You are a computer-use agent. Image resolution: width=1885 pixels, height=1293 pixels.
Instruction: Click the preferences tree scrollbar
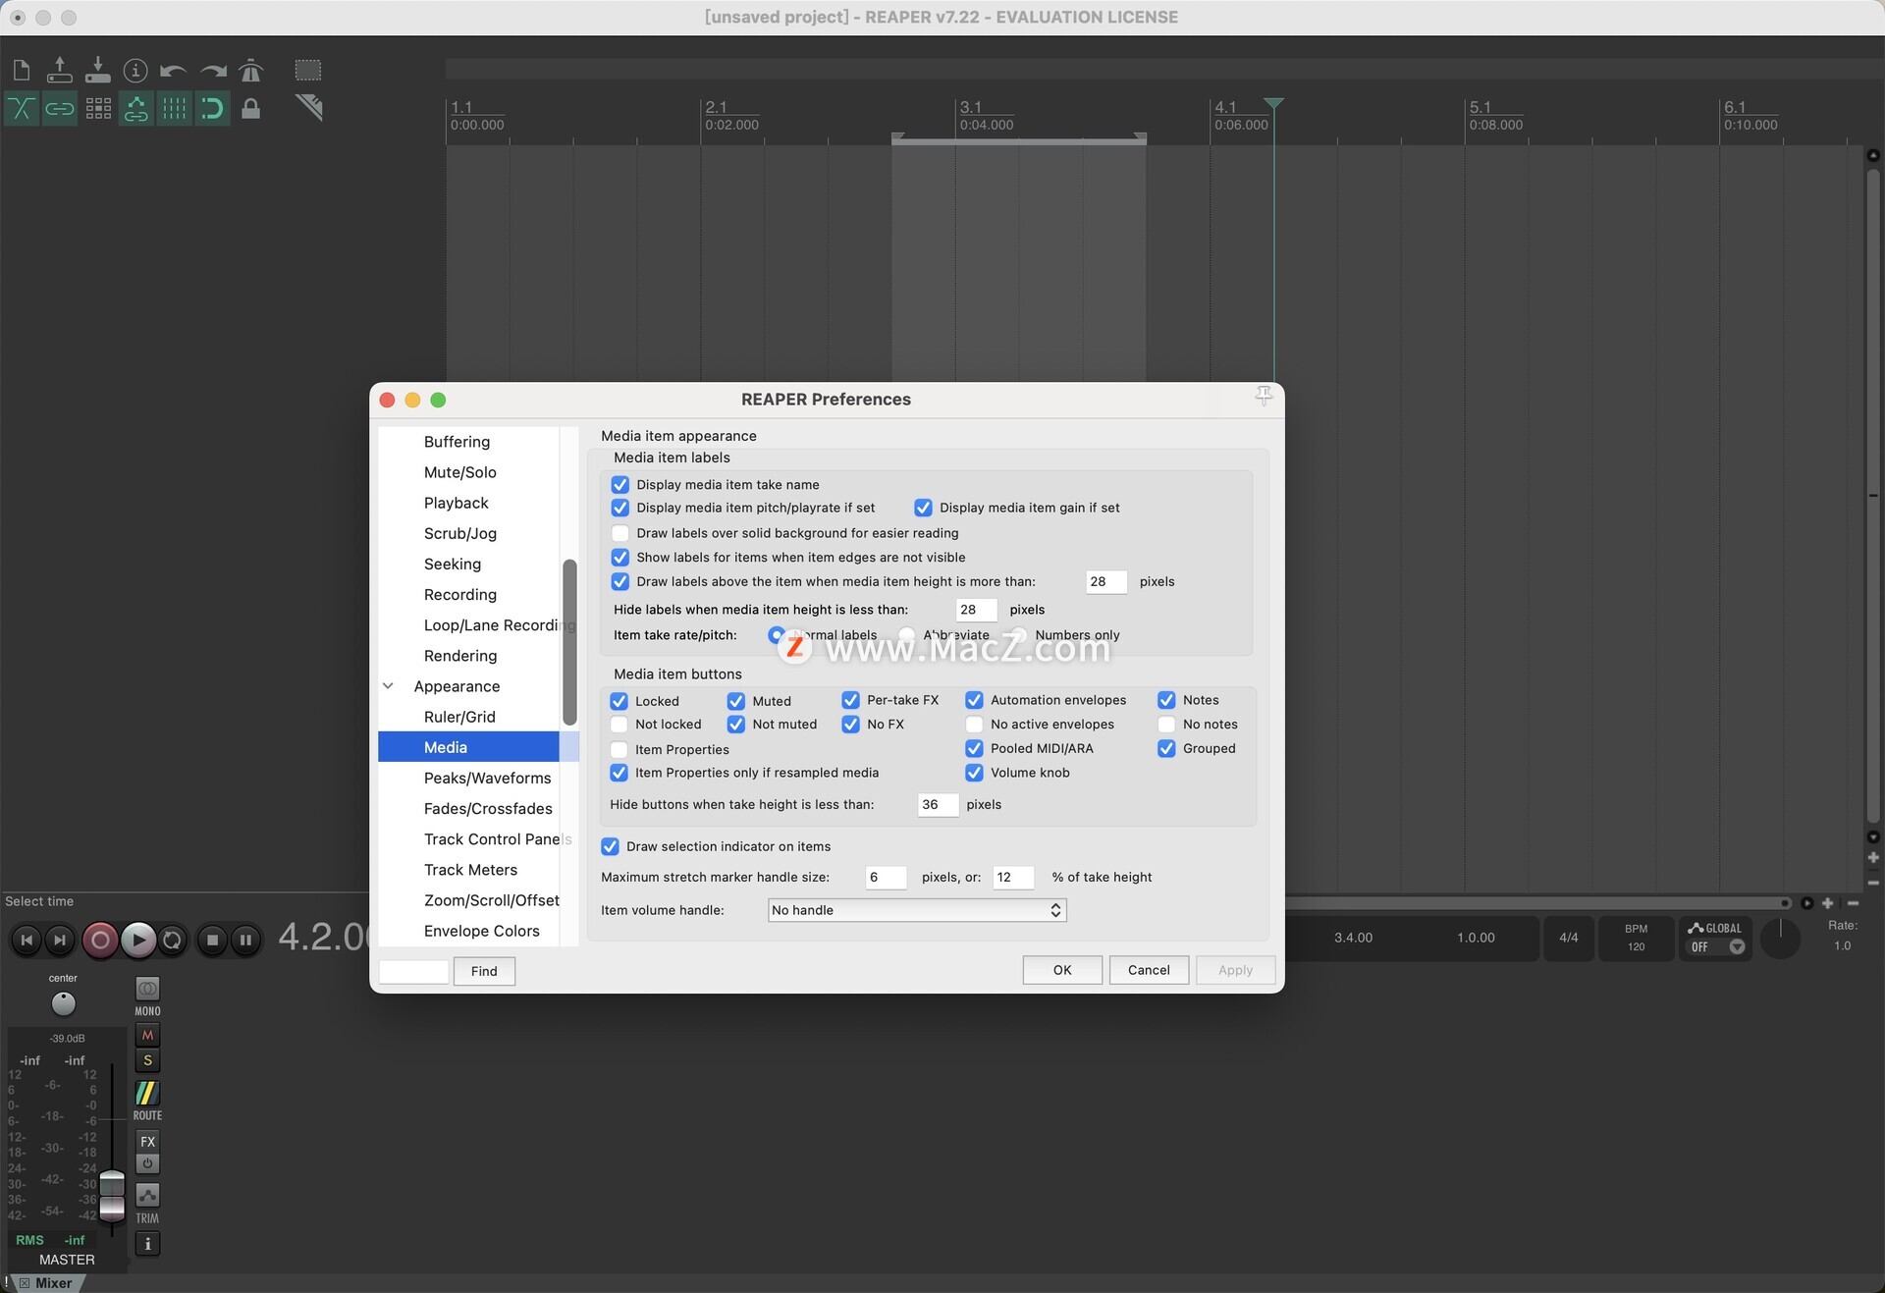click(569, 641)
